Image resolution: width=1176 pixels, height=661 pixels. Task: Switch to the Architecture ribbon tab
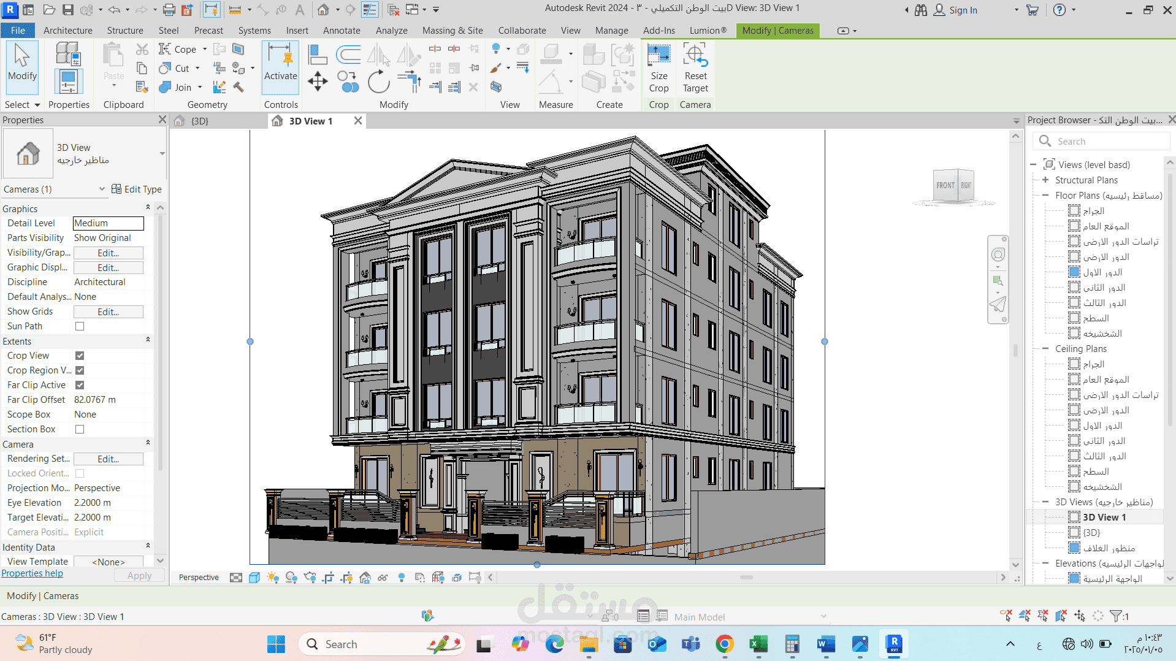[68, 30]
